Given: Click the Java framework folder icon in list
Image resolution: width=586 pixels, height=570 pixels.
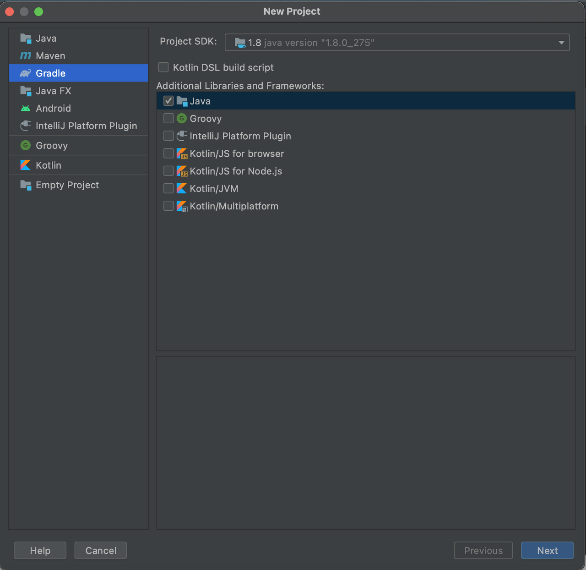Looking at the screenshot, I should tap(182, 101).
